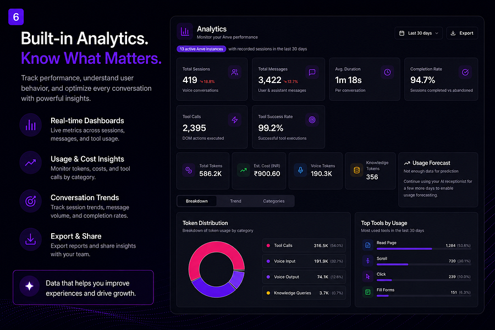
Task: Click the Analytics bar chart header icon
Action: tap(185, 31)
